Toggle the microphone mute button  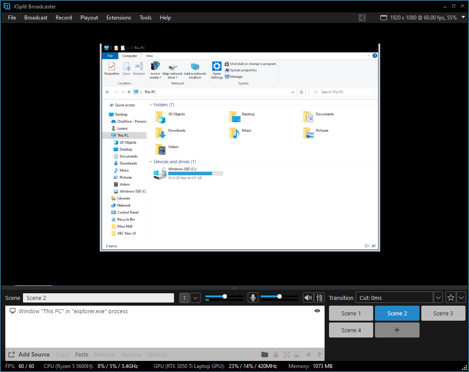(x=253, y=298)
